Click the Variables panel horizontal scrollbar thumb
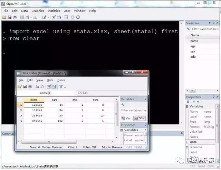Viewport: 221px width, 170px height. pyautogui.click(x=193, y=91)
